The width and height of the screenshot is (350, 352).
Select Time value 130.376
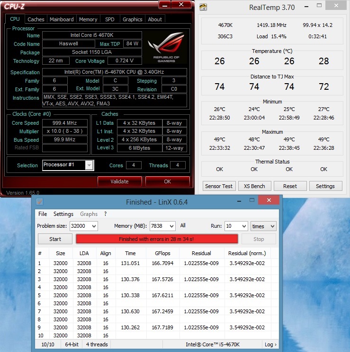130,279
